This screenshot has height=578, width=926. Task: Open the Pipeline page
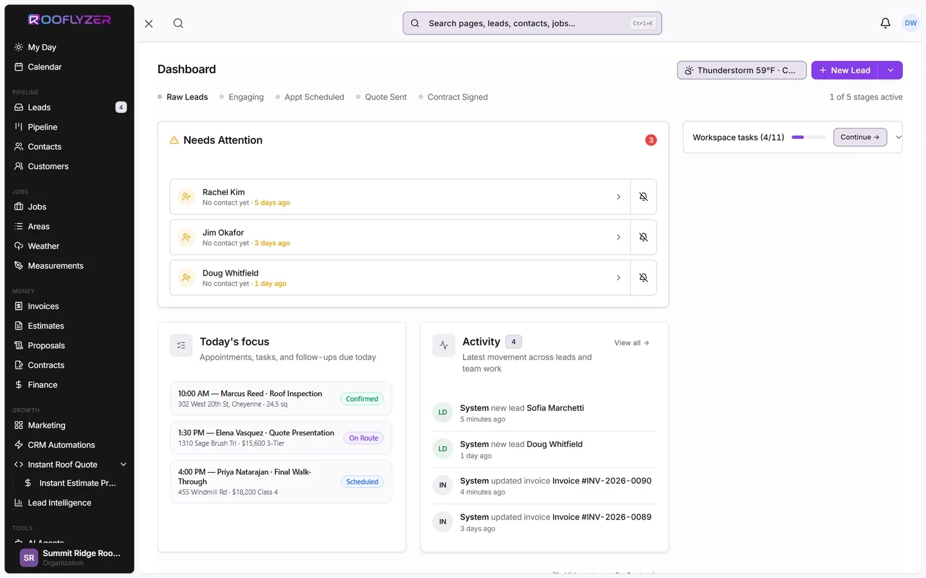pos(69,127)
